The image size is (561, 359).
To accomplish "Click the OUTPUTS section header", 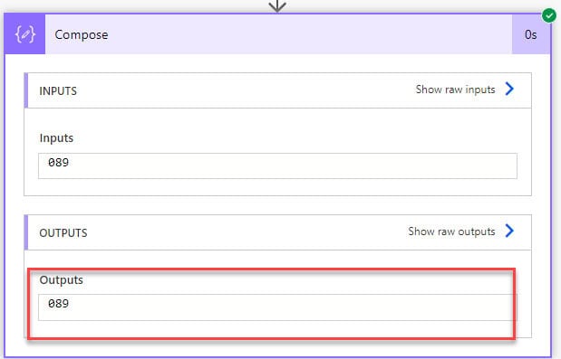I will click(277, 232).
